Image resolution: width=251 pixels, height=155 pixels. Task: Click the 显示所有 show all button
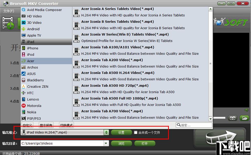46,125
